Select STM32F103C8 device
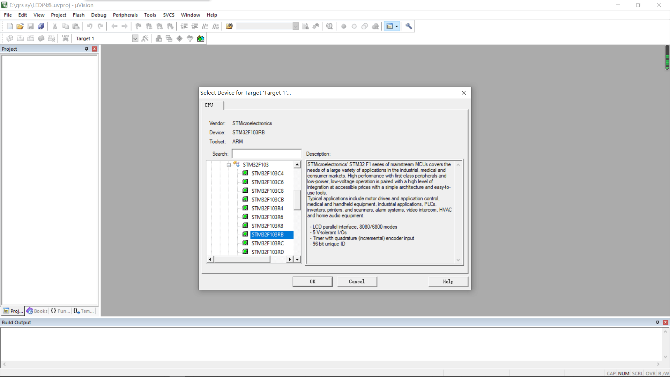 268,191
